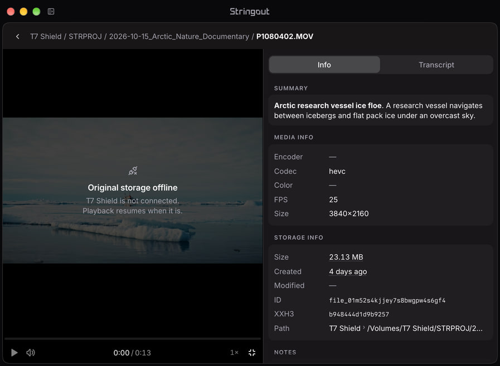Click the 0:13 duration display

(x=143, y=353)
